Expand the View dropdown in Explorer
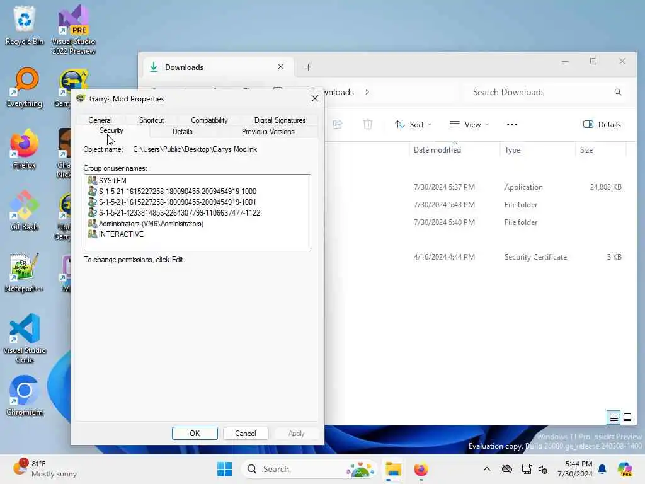The image size is (645, 484). [x=469, y=125]
